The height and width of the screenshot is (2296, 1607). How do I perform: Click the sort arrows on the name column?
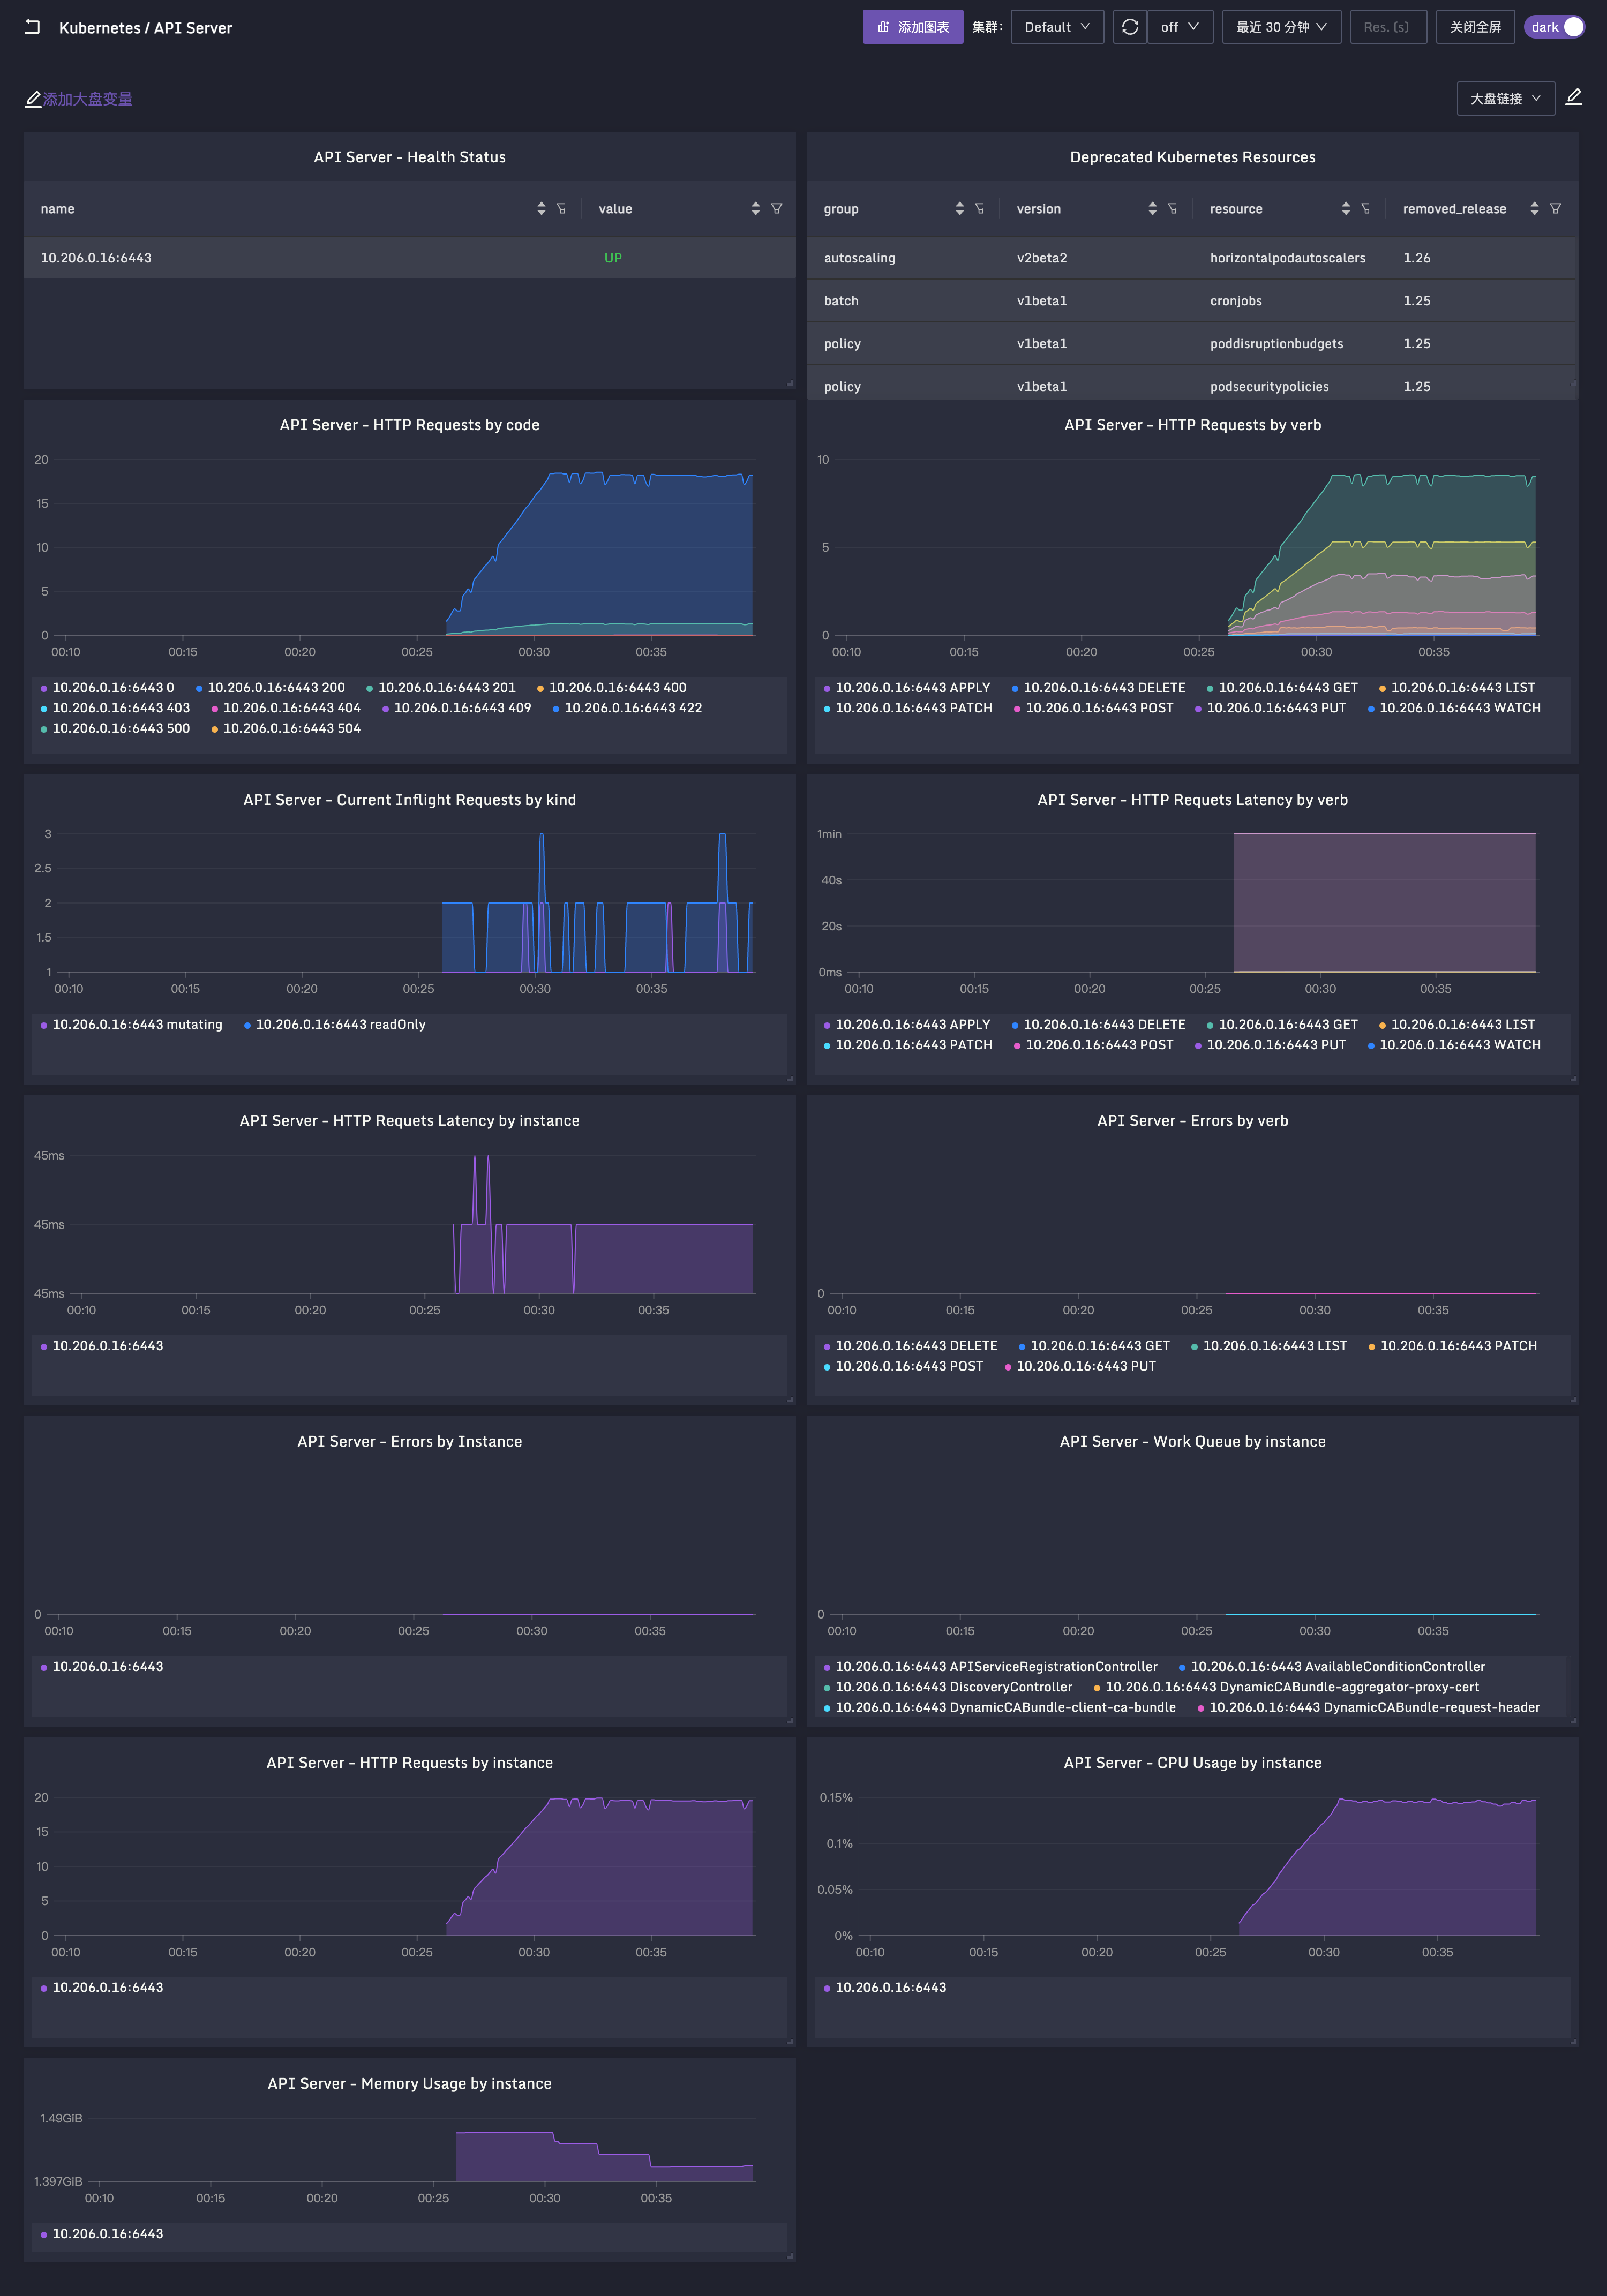point(541,208)
